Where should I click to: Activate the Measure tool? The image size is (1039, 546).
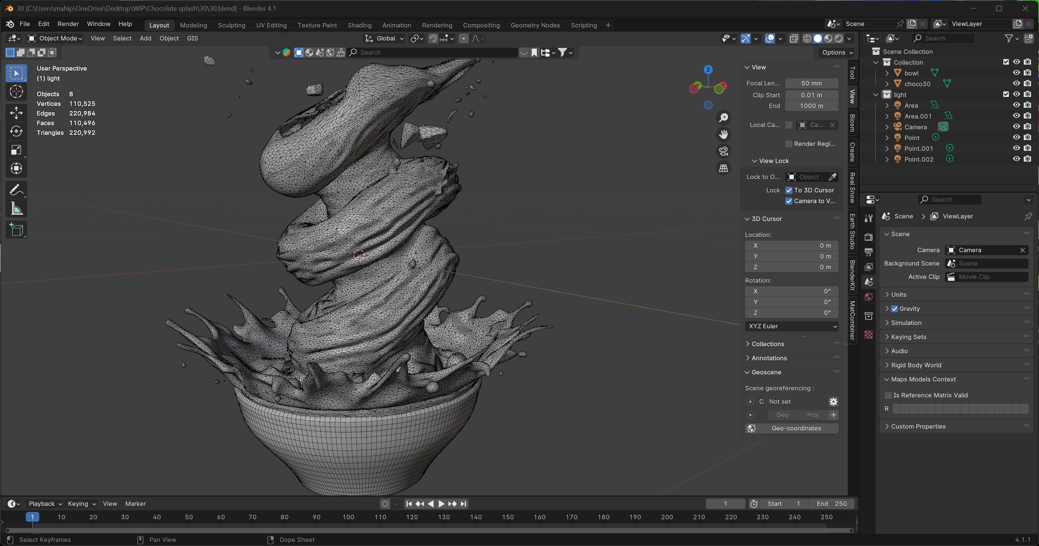coord(16,209)
